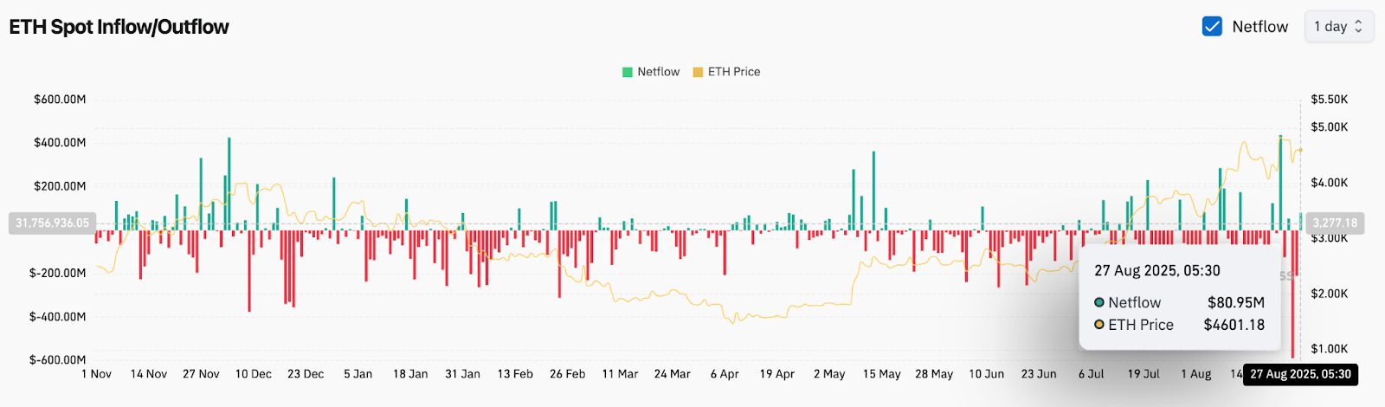Click the tooltip date header 27 Aug 2025, 05:30
Viewport: 1385px width, 407px height.
point(1156,271)
